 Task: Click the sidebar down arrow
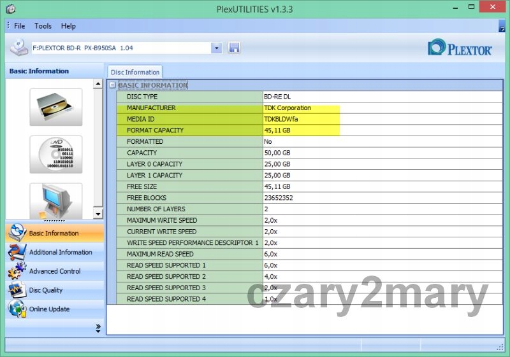[x=98, y=214]
